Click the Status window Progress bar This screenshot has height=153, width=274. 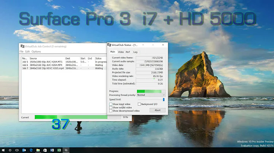pyautogui.click(x=151, y=91)
